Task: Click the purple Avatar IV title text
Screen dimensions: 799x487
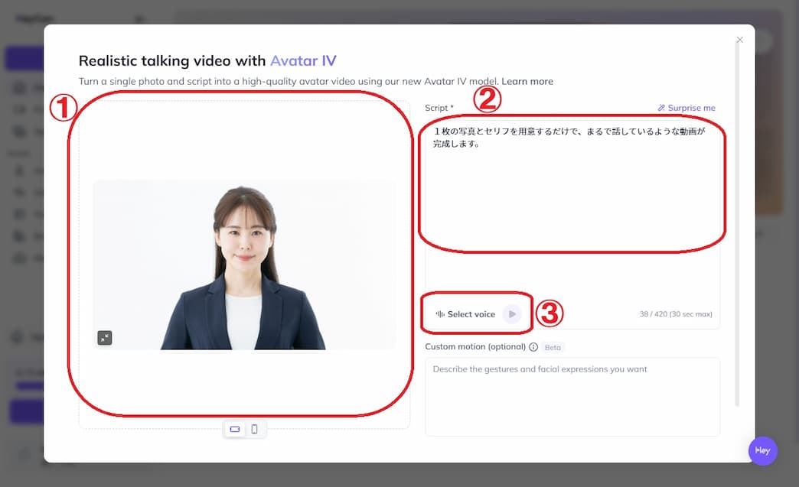Action: (x=303, y=61)
